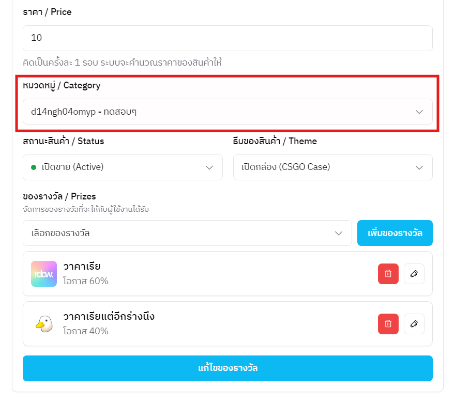Select the วาคาเรียแต่อีกร่างนึง prize name text
Image resolution: width=455 pixels, height=403 pixels.
[x=109, y=316]
